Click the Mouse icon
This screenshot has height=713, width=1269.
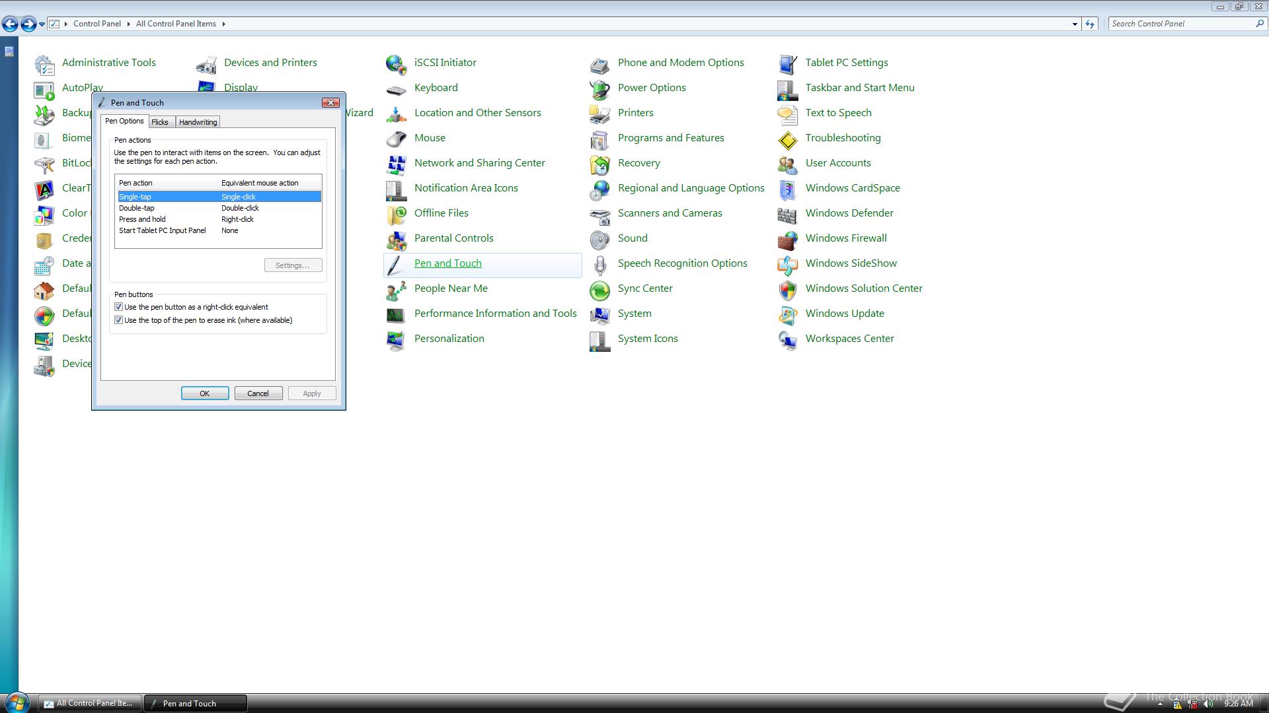(x=396, y=139)
